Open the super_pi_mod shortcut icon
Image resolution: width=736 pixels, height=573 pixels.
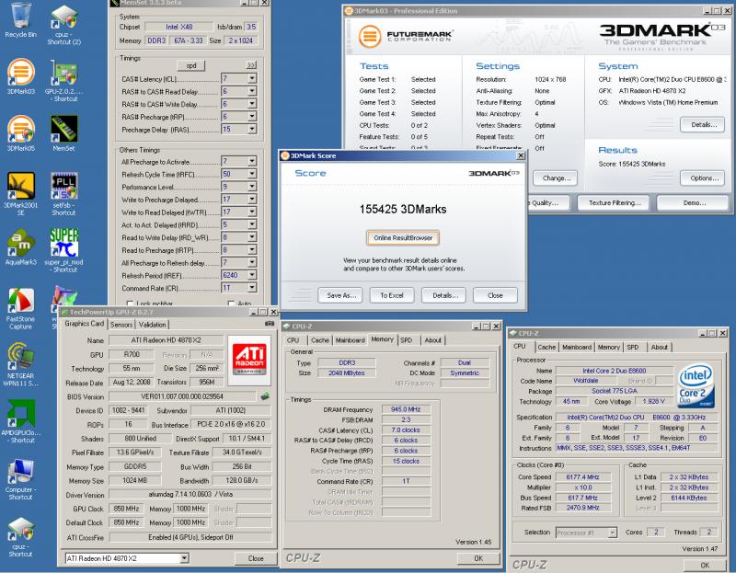pos(63,250)
